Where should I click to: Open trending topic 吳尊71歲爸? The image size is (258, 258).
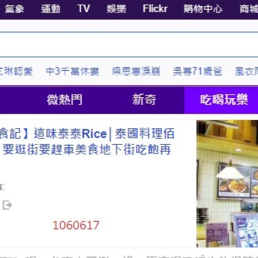(x=197, y=71)
